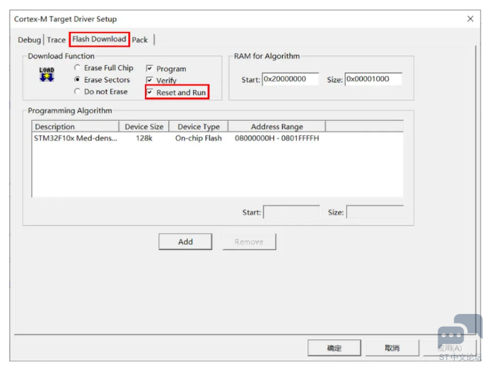488x367 pixels.
Task: Go to the Pack tab
Action: point(140,40)
